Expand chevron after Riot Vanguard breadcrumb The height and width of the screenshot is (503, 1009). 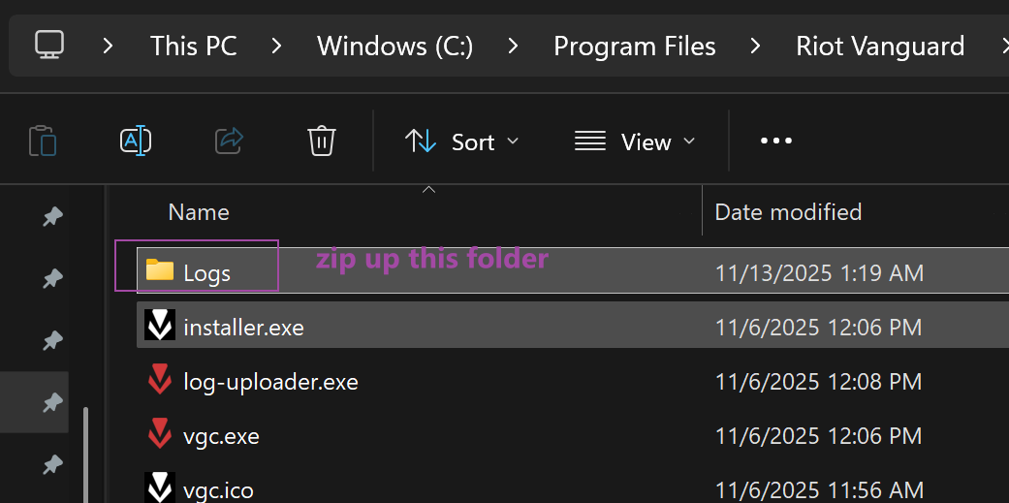[1002, 46]
